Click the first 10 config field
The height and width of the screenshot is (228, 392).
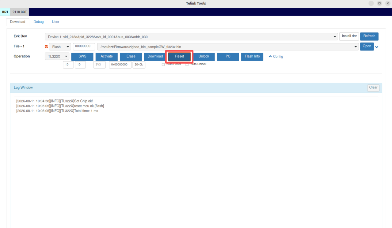(x=68, y=65)
